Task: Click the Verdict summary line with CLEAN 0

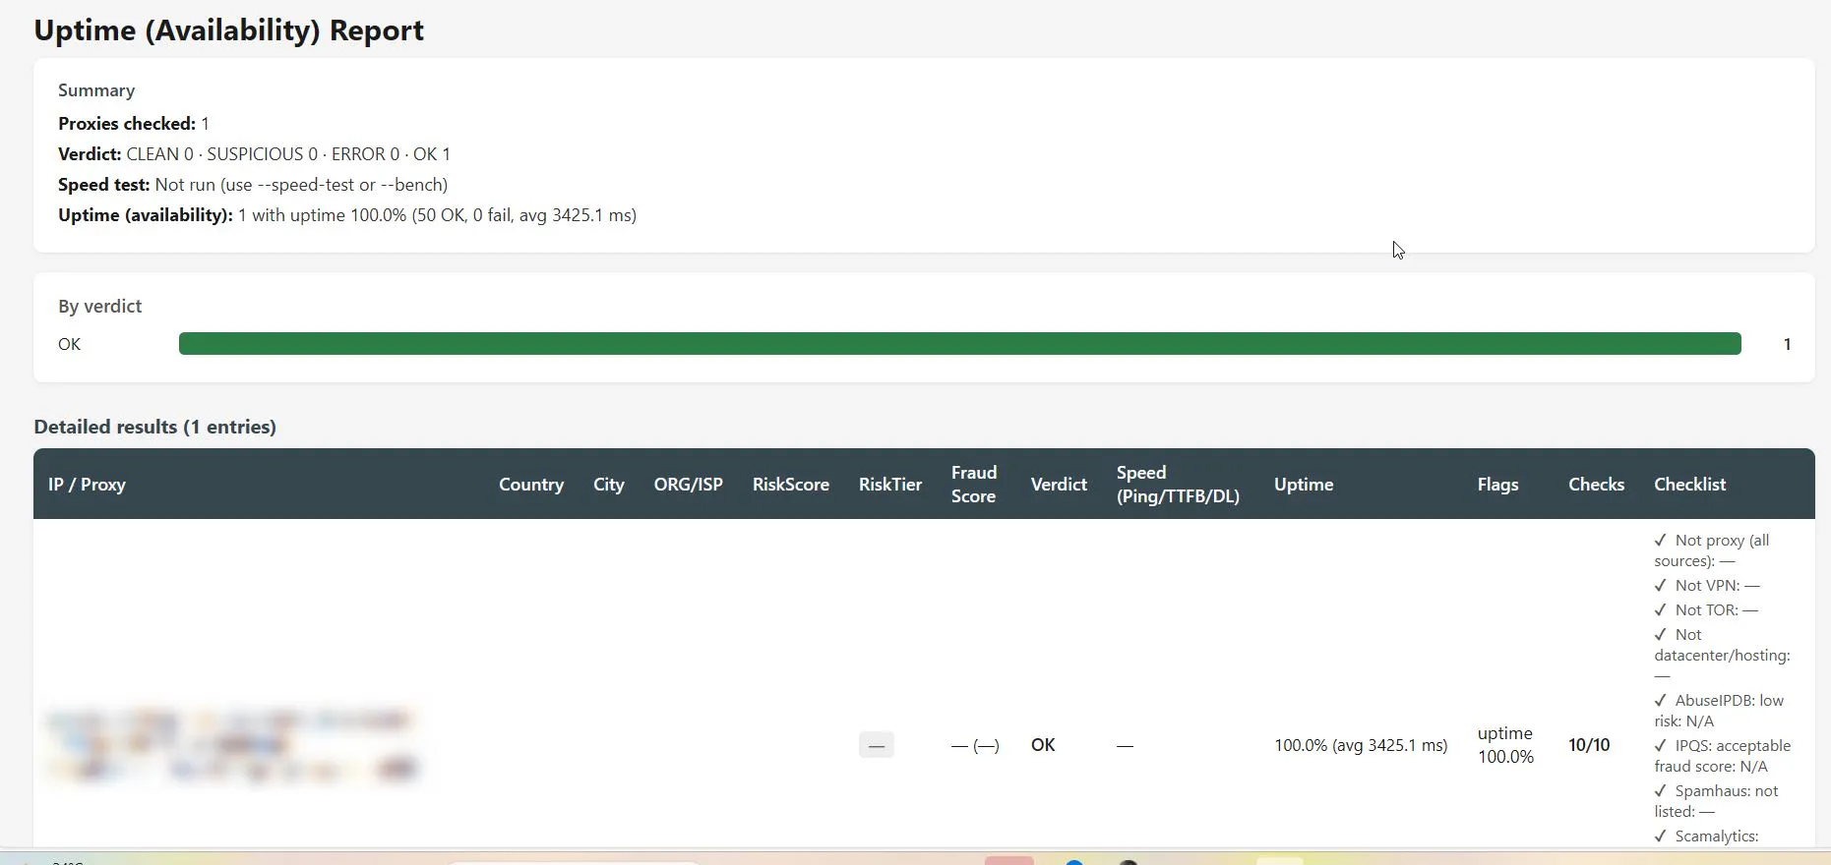Action: click(254, 154)
